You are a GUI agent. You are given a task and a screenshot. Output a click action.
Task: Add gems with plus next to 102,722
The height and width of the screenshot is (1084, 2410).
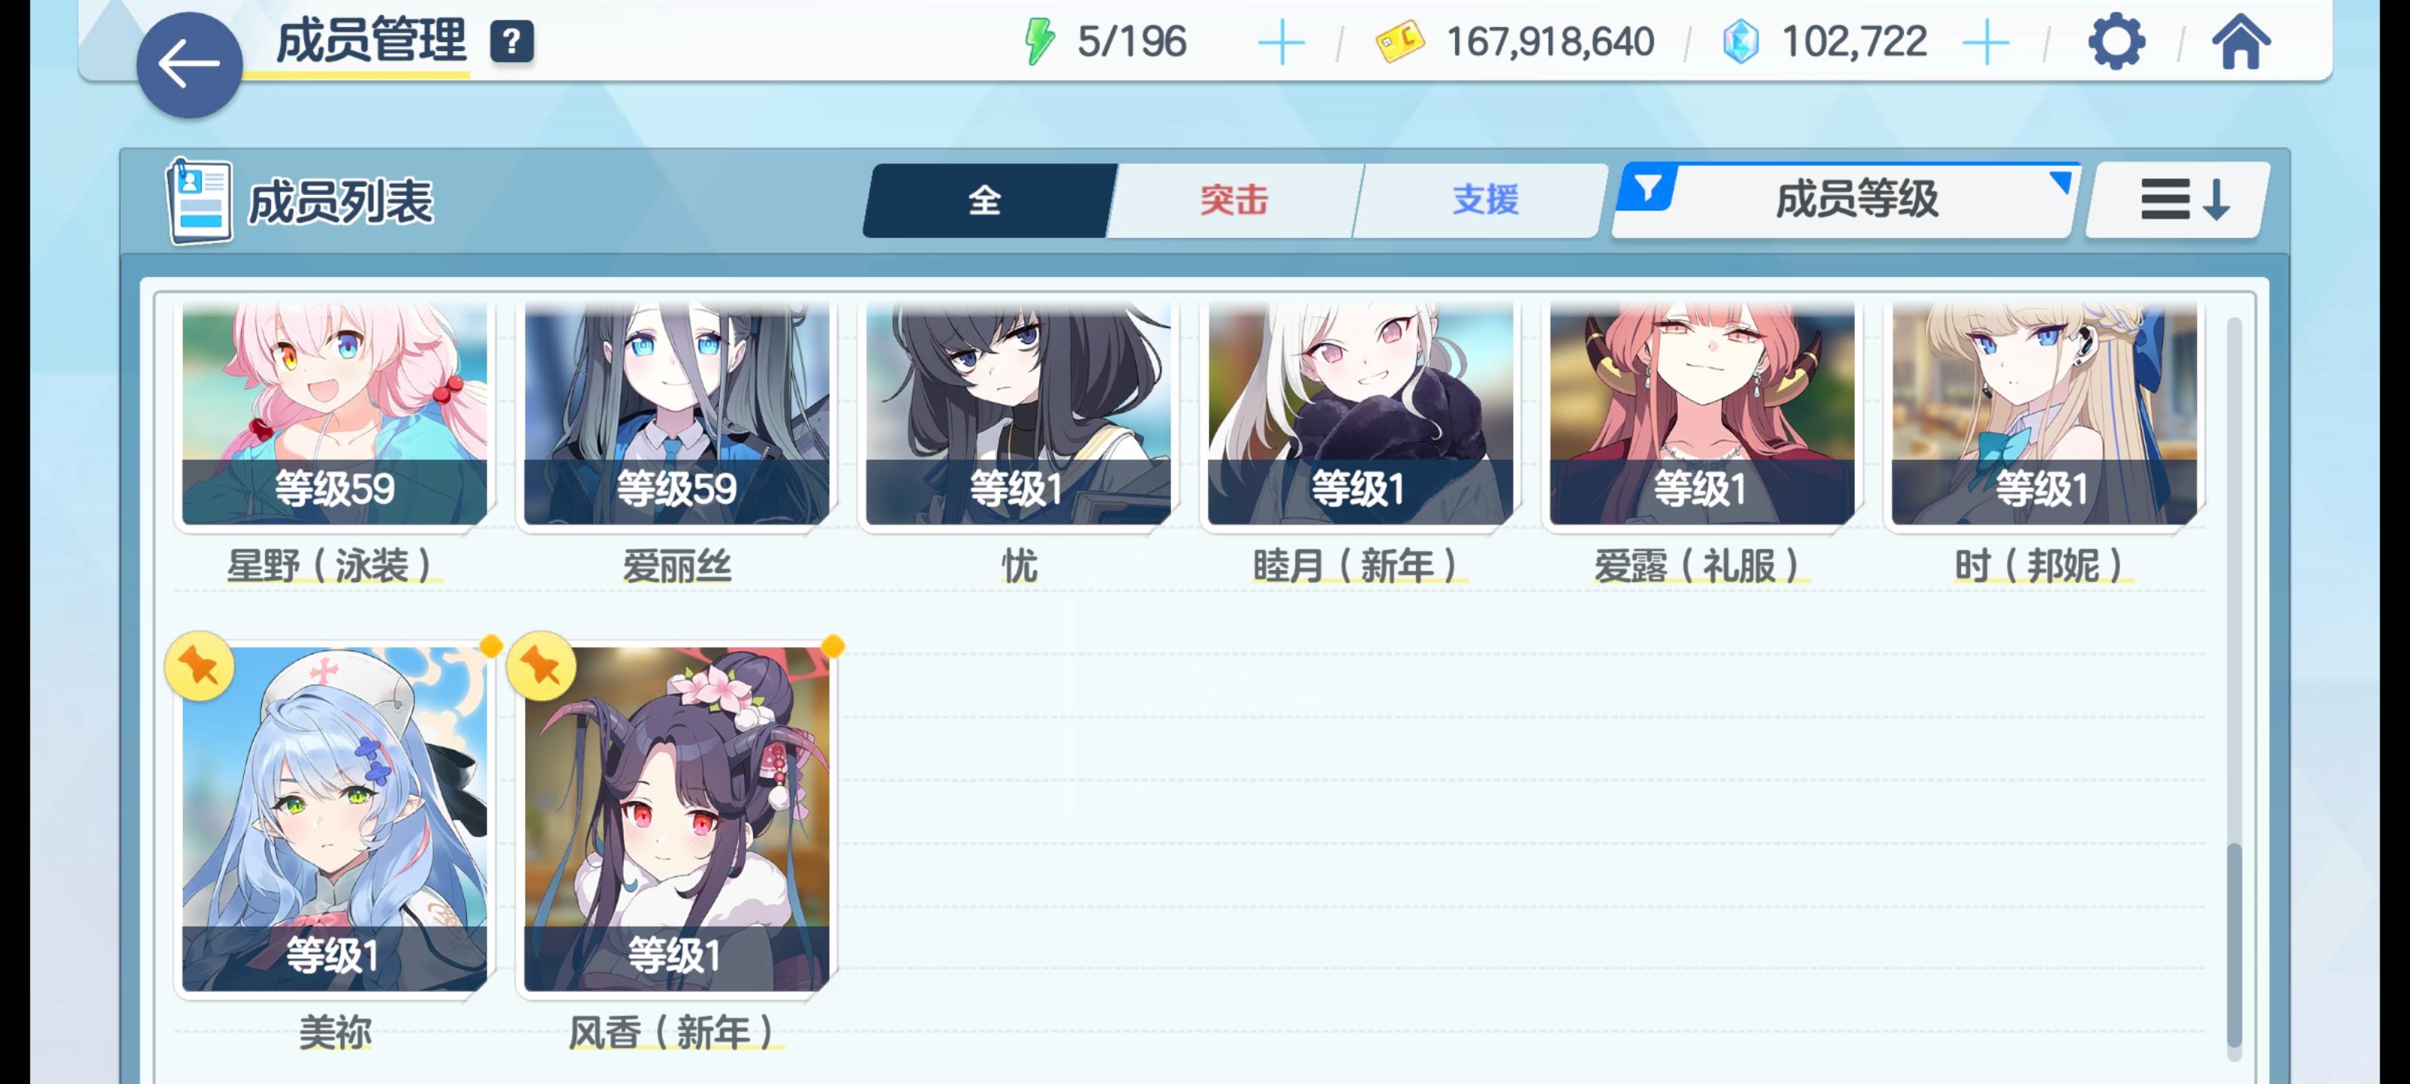coord(1985,43)
